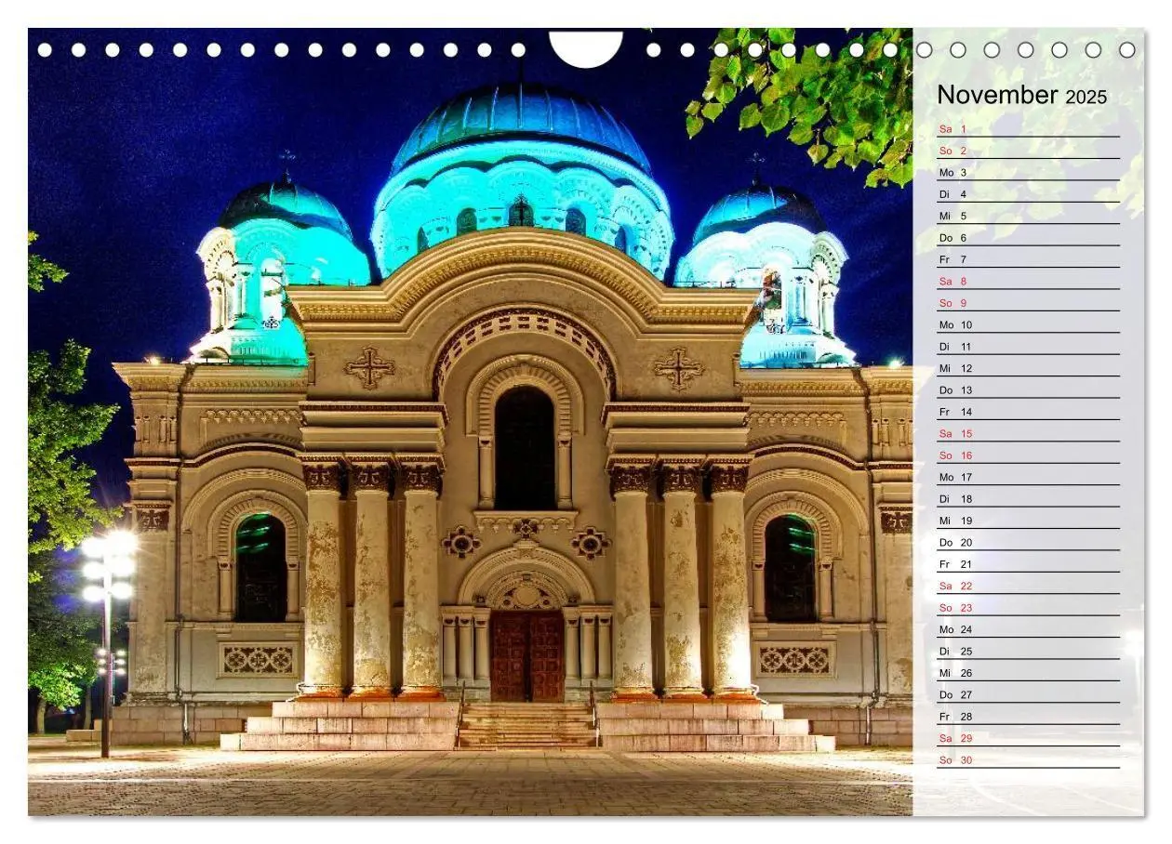Select the Mo 24 calendar row
The height and width of the screenshot is (844, 1172).
(x=1028, y=629)
